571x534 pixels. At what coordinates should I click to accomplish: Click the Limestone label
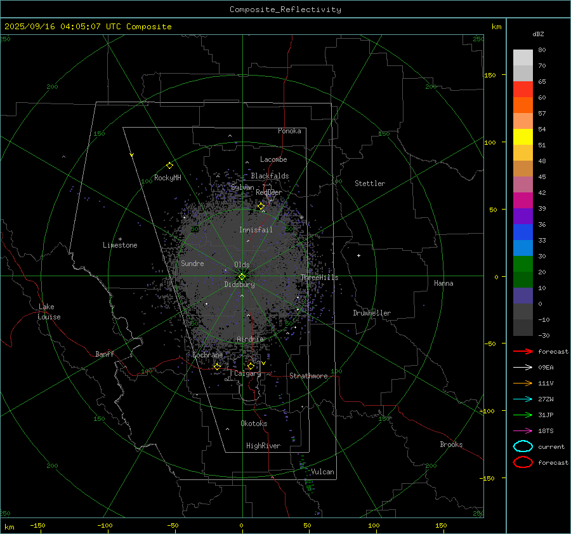(120, 245)
